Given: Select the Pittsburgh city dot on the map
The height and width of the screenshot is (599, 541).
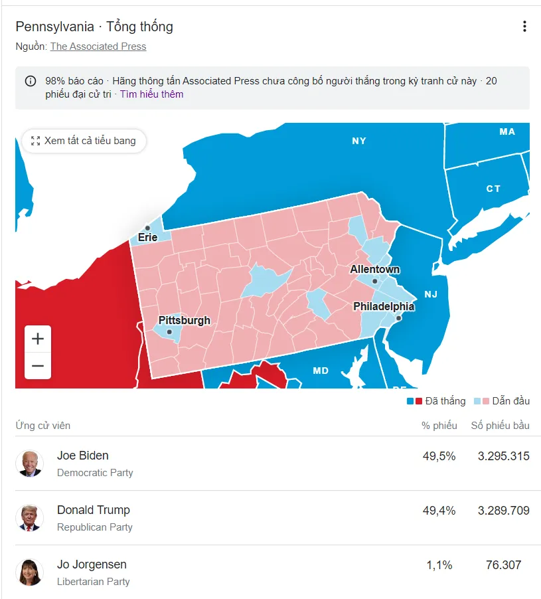Looking at the screenshot, I should pos(169,332).
